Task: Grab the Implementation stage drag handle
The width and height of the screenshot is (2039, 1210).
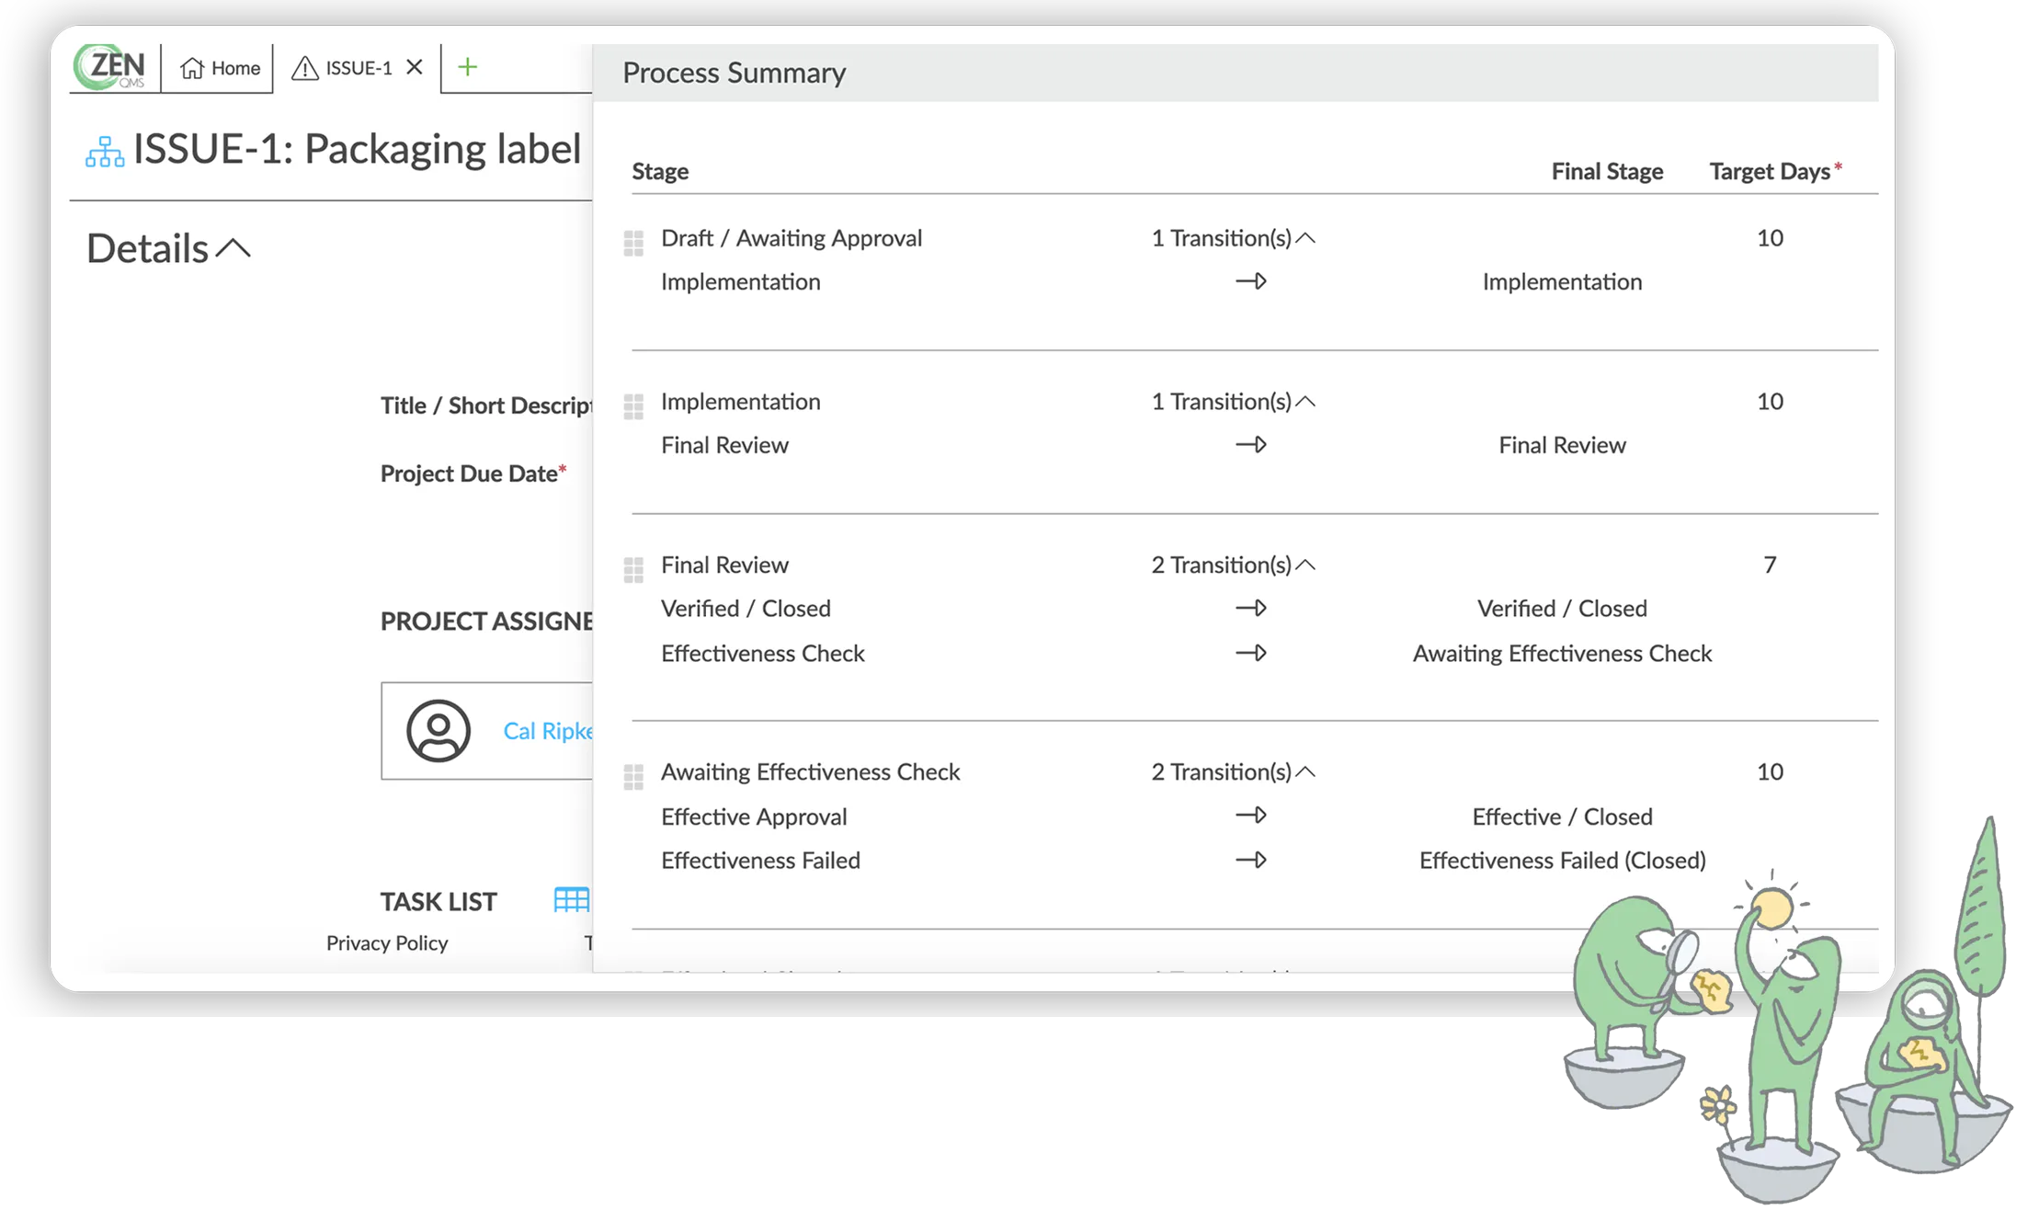Action: pyautogui.click(x=633, y=406)
